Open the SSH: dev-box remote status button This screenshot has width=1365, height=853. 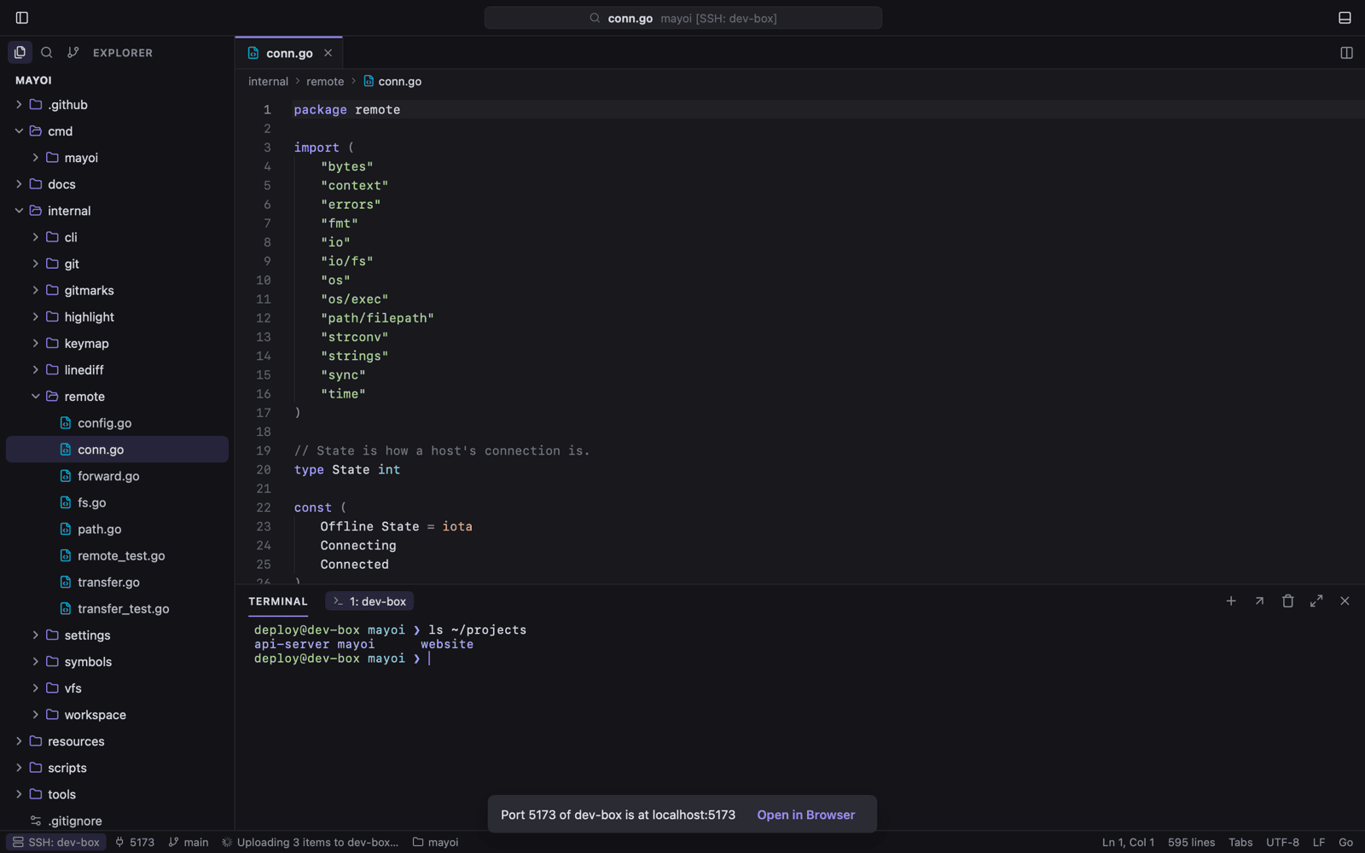coord(55,842)
